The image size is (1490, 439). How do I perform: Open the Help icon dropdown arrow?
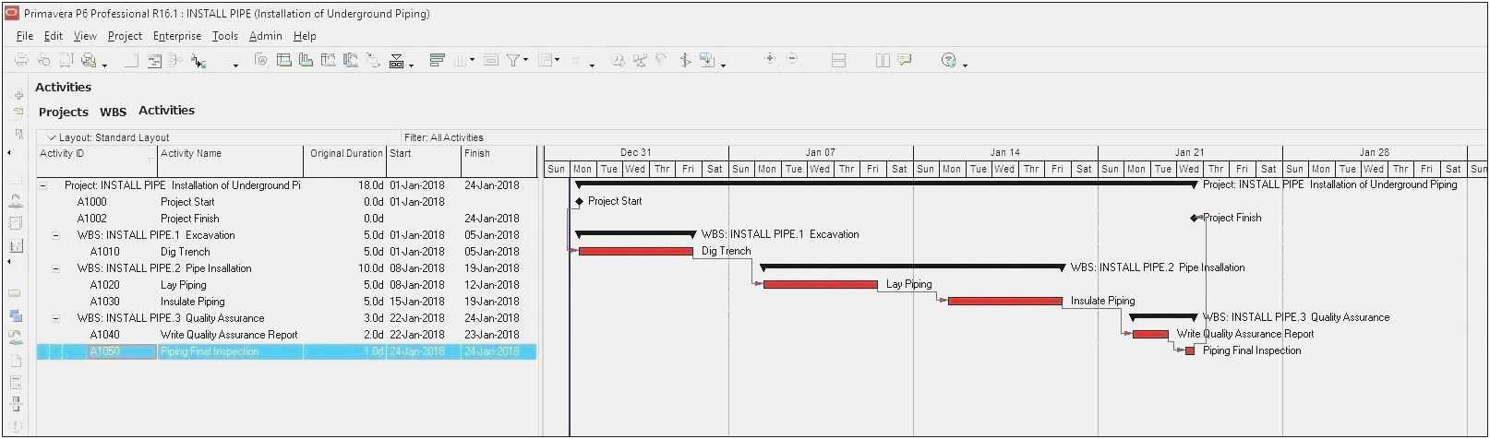pos(965,65)
